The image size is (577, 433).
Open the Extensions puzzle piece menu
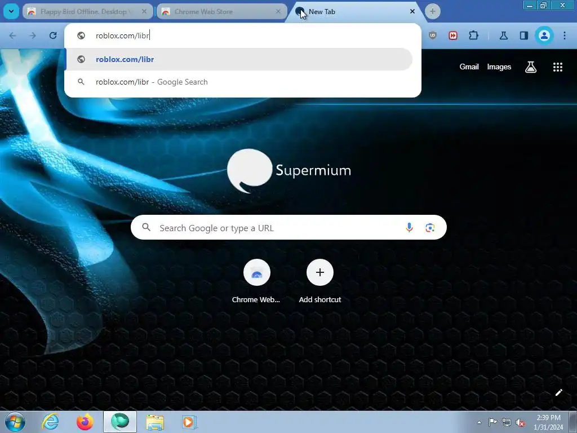pos(473,36)
